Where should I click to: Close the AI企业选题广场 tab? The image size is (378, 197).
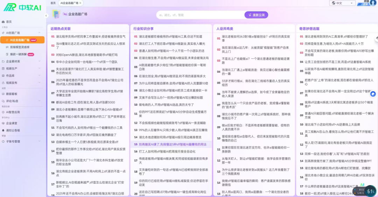pyautogui.click(x=80, y=3)
